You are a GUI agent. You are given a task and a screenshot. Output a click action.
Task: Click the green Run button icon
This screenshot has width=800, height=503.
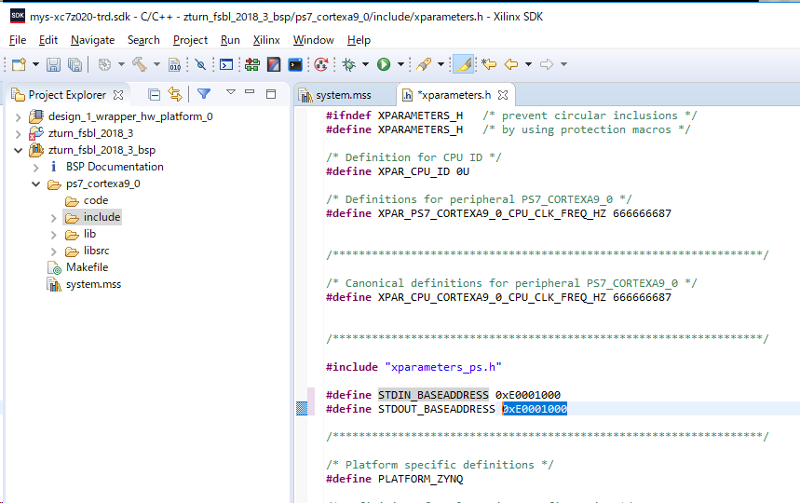coord(383,64)
